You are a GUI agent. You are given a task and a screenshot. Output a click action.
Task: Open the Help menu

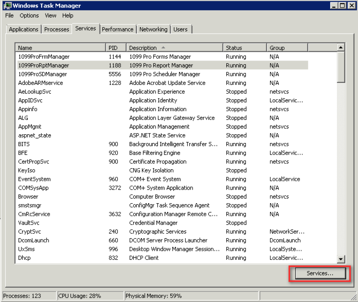pyautogui.click(x=68, y=16)
